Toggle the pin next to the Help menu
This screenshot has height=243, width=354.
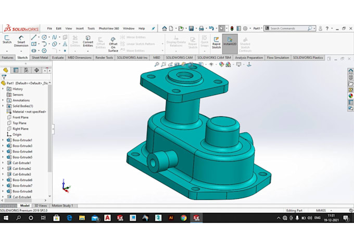coord(153,29)
